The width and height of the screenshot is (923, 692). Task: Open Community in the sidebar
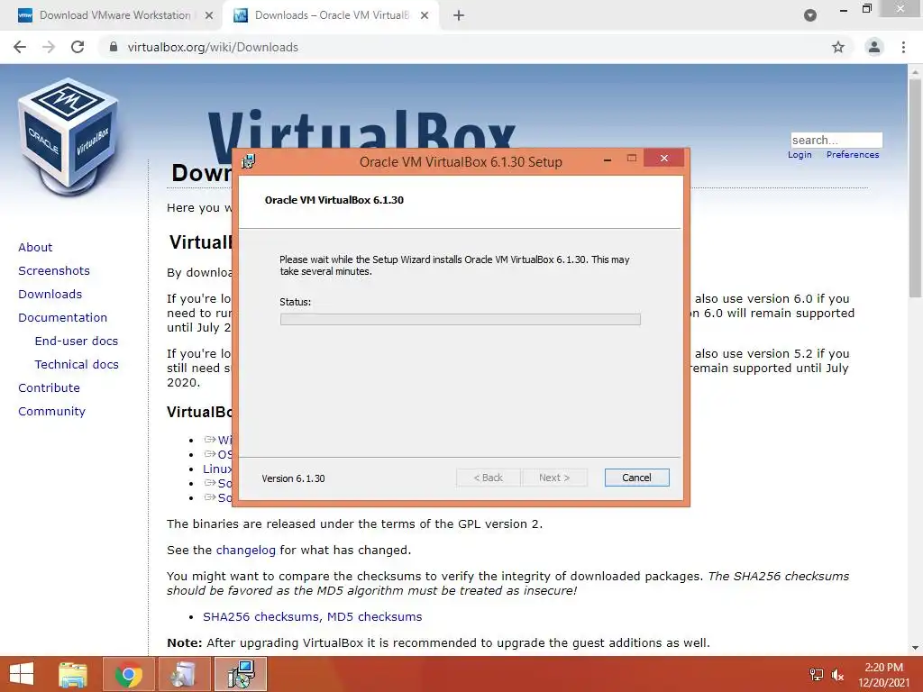click(51, 412)
